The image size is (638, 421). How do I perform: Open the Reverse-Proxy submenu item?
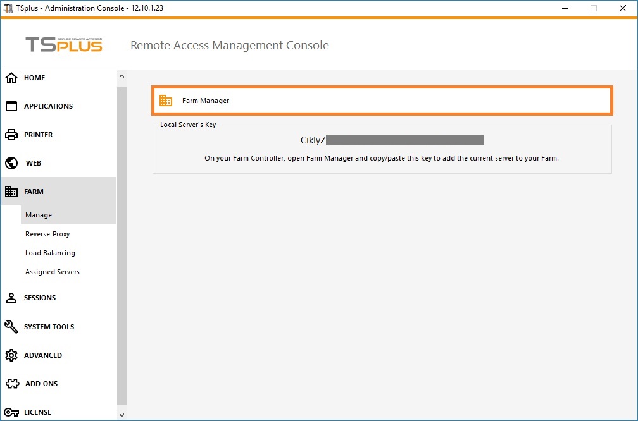tap(47, 234)
